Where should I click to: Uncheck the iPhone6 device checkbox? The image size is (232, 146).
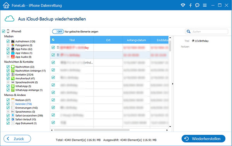click(3, 31)
